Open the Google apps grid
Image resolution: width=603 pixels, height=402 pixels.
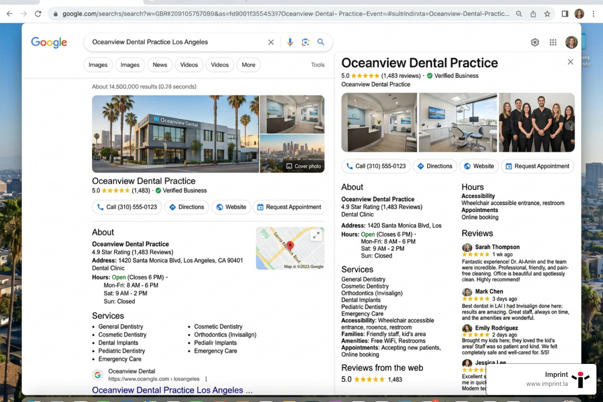[x=553, y=42]
